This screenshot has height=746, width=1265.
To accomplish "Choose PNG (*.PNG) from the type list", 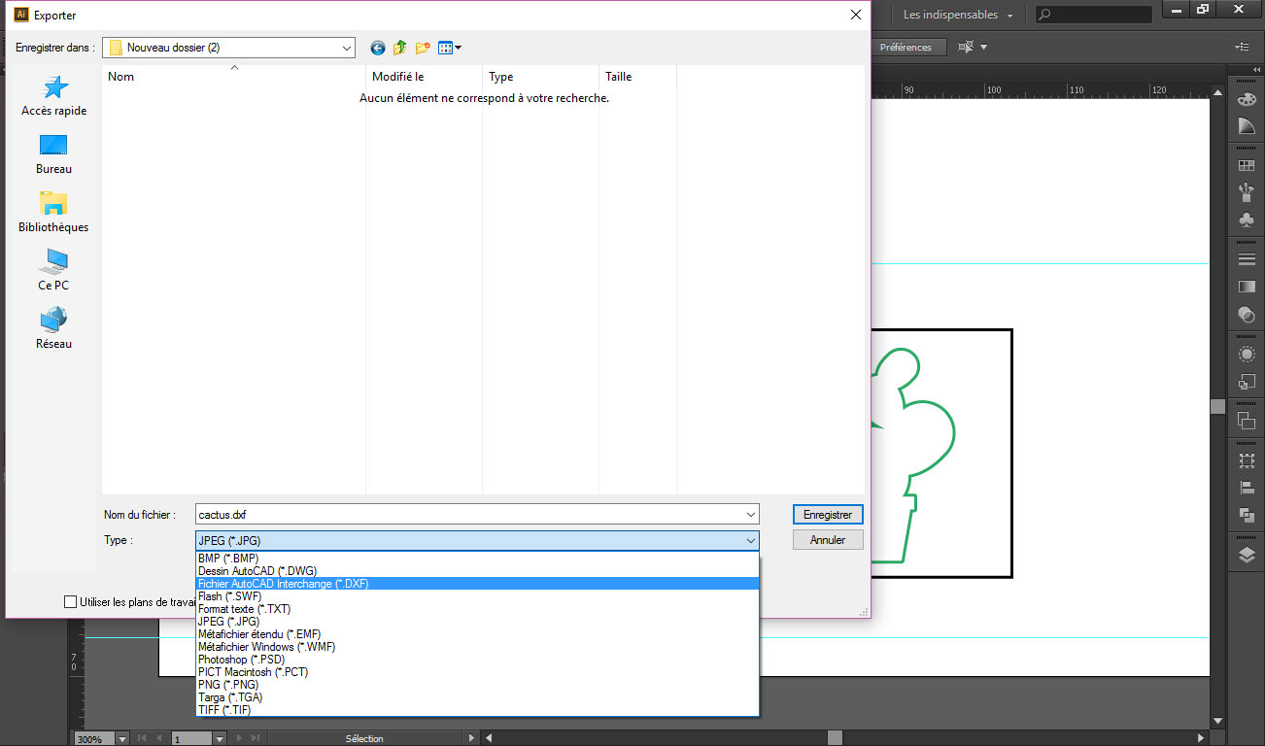I will point(228,685).
